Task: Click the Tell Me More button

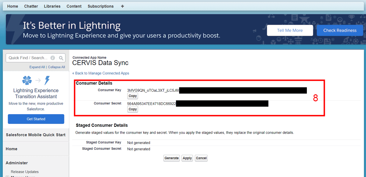Action: 290,31
